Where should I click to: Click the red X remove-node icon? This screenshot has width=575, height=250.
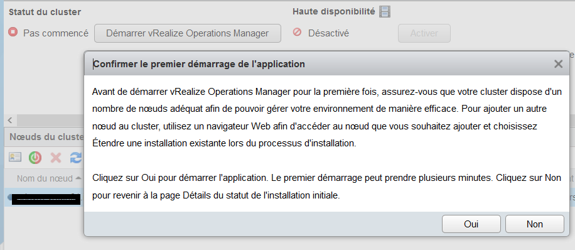56,158
